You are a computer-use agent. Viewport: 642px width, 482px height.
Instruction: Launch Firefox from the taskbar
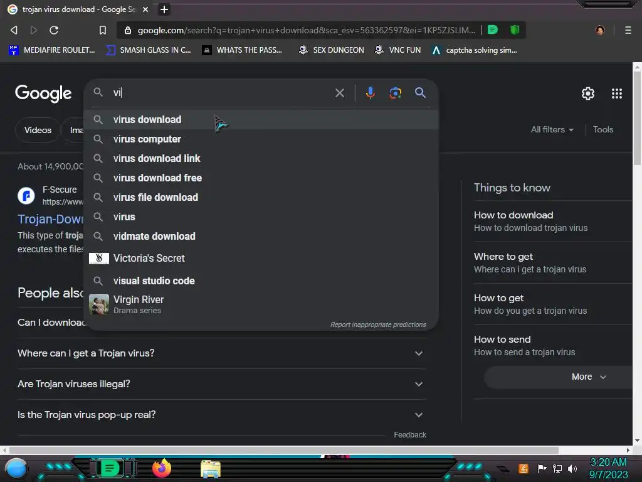tap(162, 468)
